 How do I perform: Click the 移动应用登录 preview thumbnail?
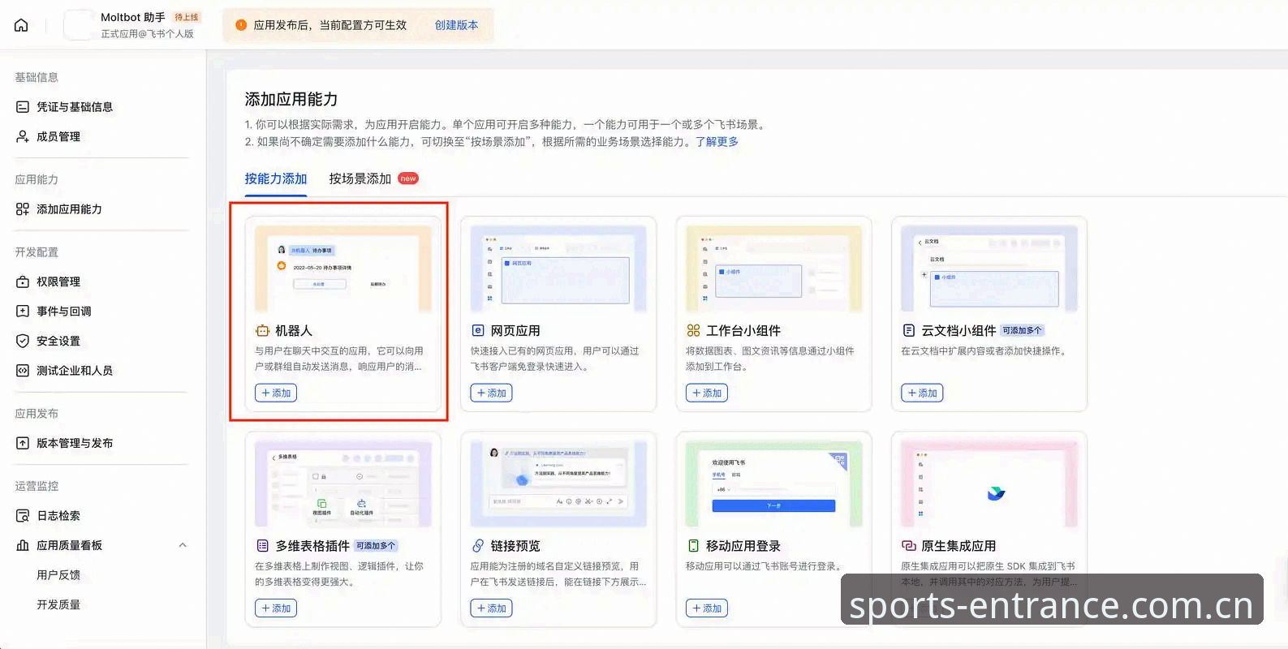(774, 484)
